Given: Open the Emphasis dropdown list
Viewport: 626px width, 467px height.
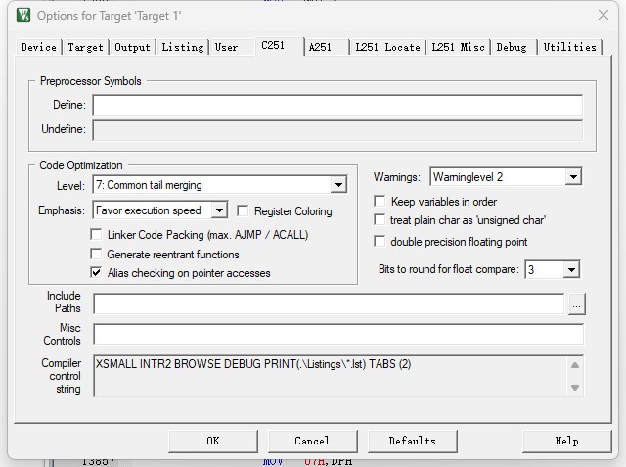Looking at the screenshot, I should [x=219, y=210].
